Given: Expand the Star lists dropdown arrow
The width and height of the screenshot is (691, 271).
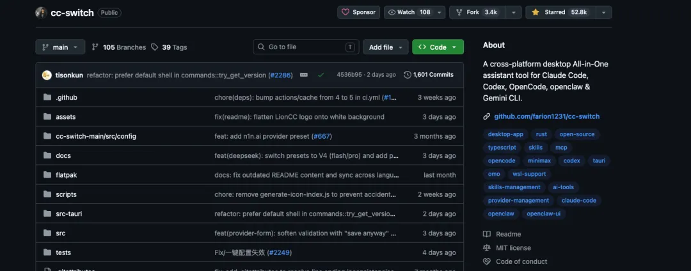Looking at the screenshot, I should click(x=604, y=12).
